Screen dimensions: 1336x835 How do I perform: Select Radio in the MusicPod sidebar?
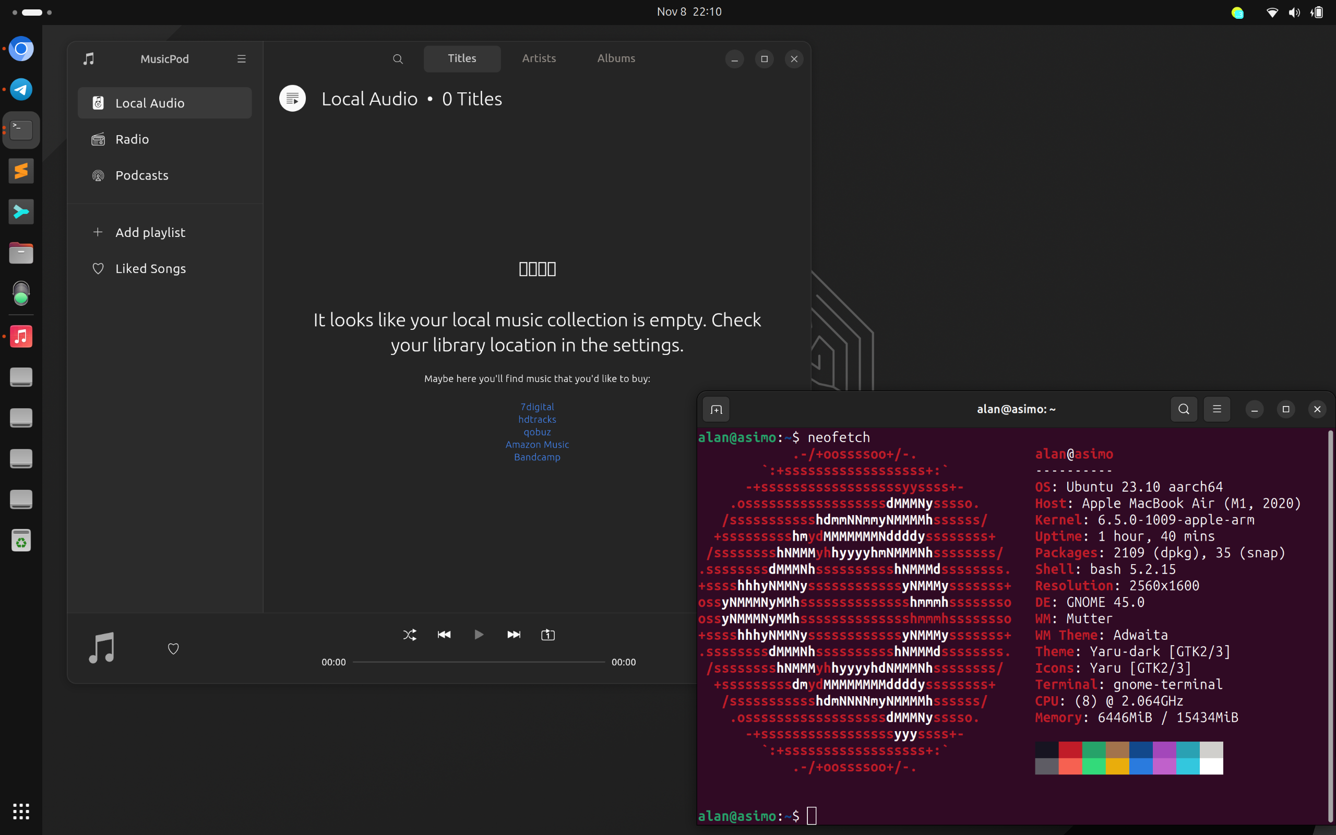pos(132,139)
